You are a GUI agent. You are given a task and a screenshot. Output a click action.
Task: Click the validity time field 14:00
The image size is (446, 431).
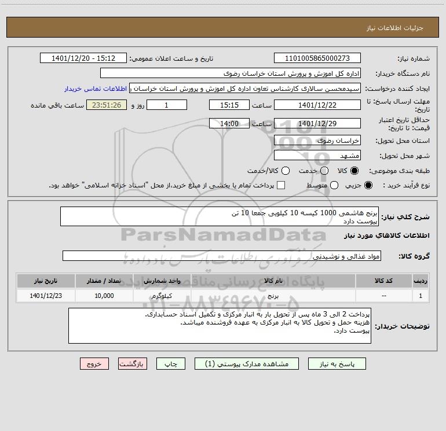click(229, 123)
